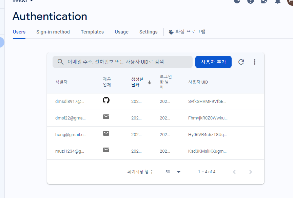
Task: Click the Authentication page heading
Action: coord(50,16)
